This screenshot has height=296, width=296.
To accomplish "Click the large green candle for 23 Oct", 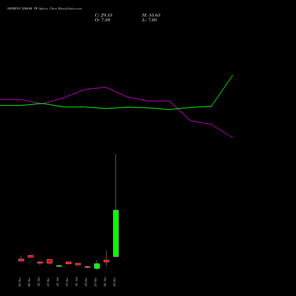I will pos(116,233).
